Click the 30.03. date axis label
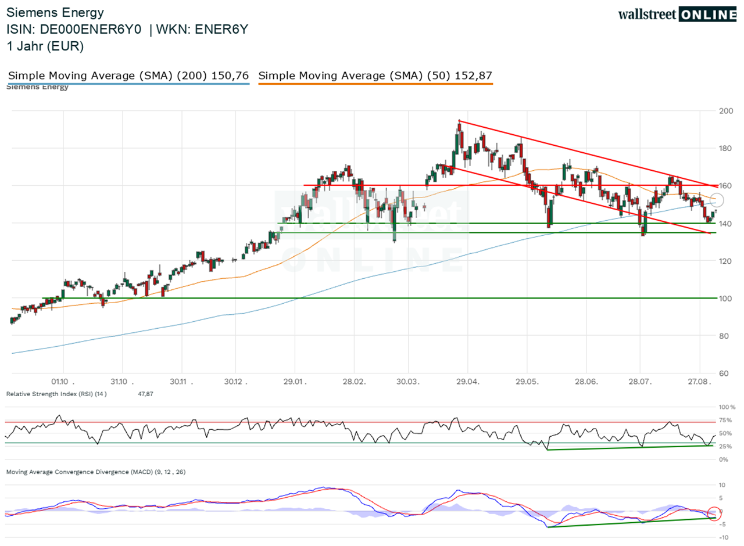Screen dimensions: 744x546 coord(409,382)
